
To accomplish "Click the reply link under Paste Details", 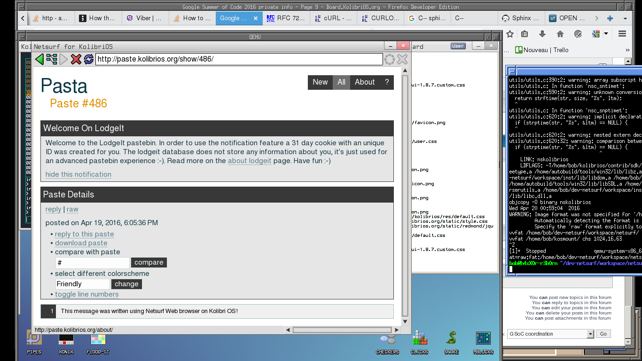I will (x=53, y=209).
